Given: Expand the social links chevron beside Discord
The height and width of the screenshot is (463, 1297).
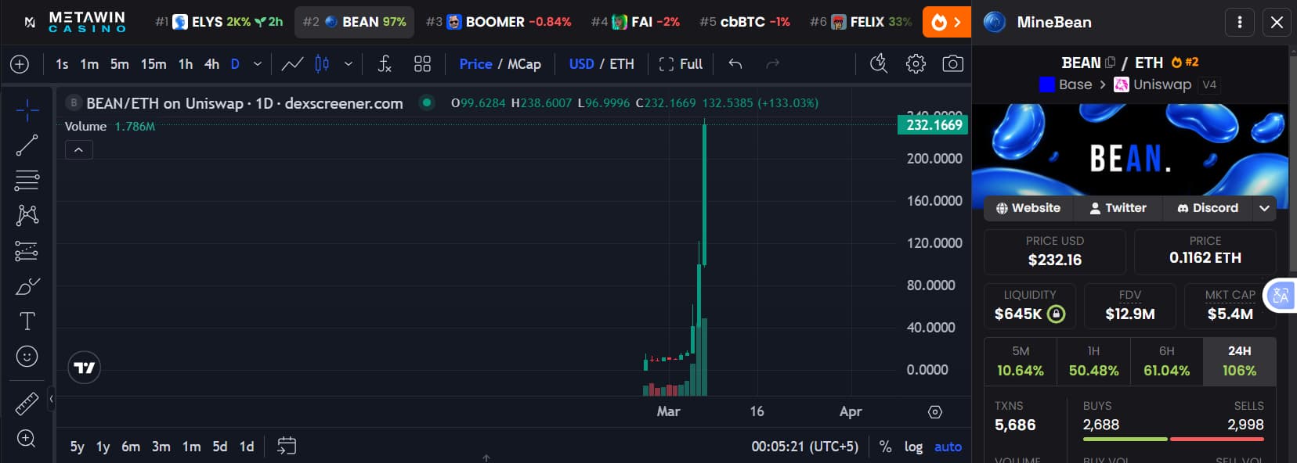Looking at the screenshot, I should click(x=1264, y=208).
